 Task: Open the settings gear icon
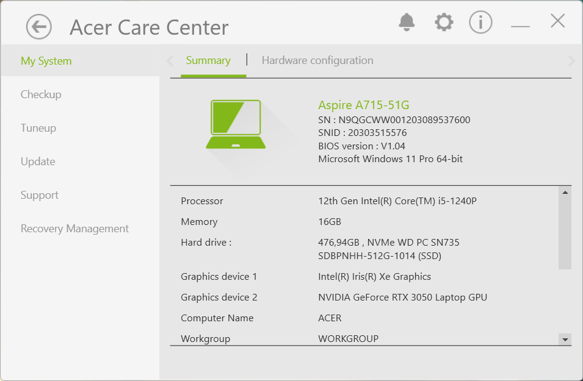tap(444, 22)
